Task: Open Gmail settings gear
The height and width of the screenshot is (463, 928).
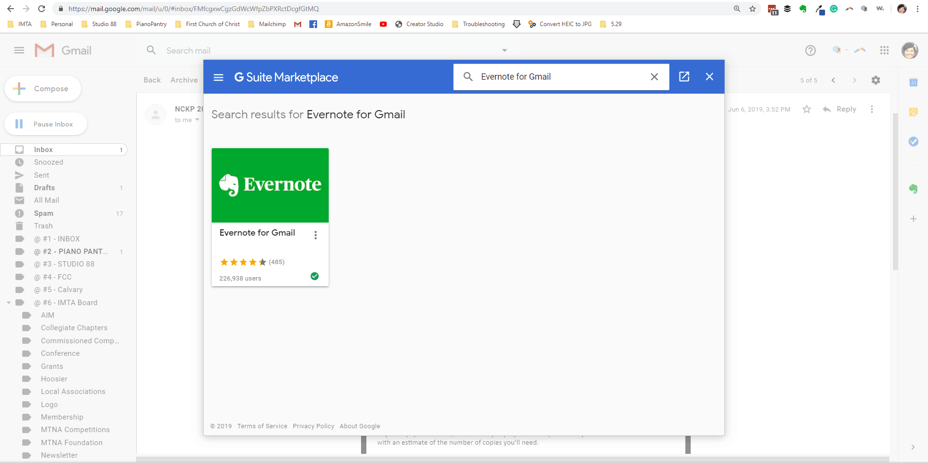Action: (x=876, y=80)
